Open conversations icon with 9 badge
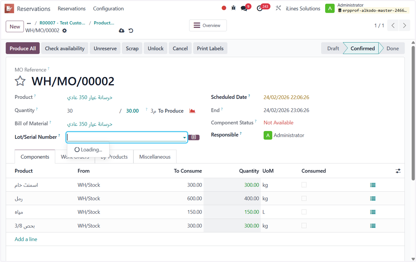 [x=244, y=8]
